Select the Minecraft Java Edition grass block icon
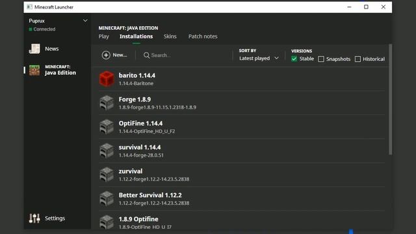The image size is (416, 234). (x=34, y=70)
